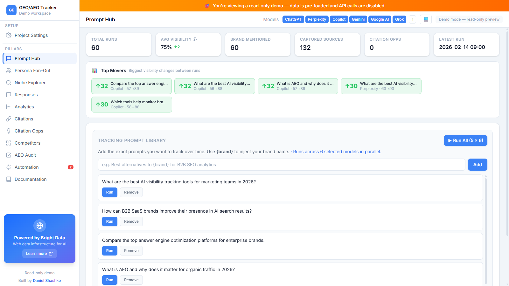Open the Documentation page
This screenshot has width=509, height=286.
pyautogui.click(x=40, y=179)
